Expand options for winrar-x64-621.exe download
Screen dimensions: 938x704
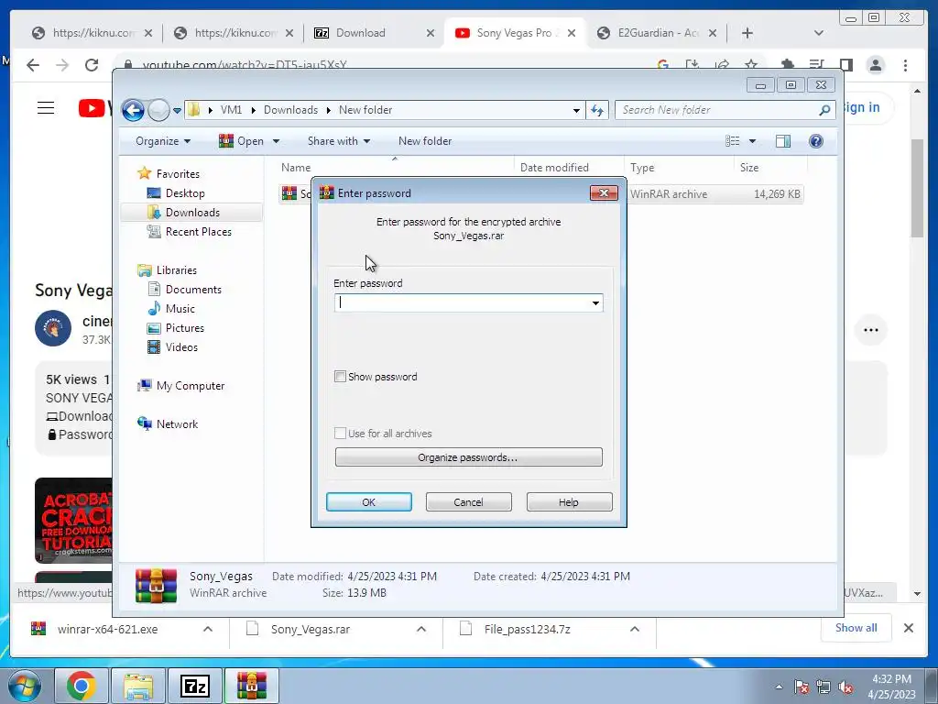point(208,629)
